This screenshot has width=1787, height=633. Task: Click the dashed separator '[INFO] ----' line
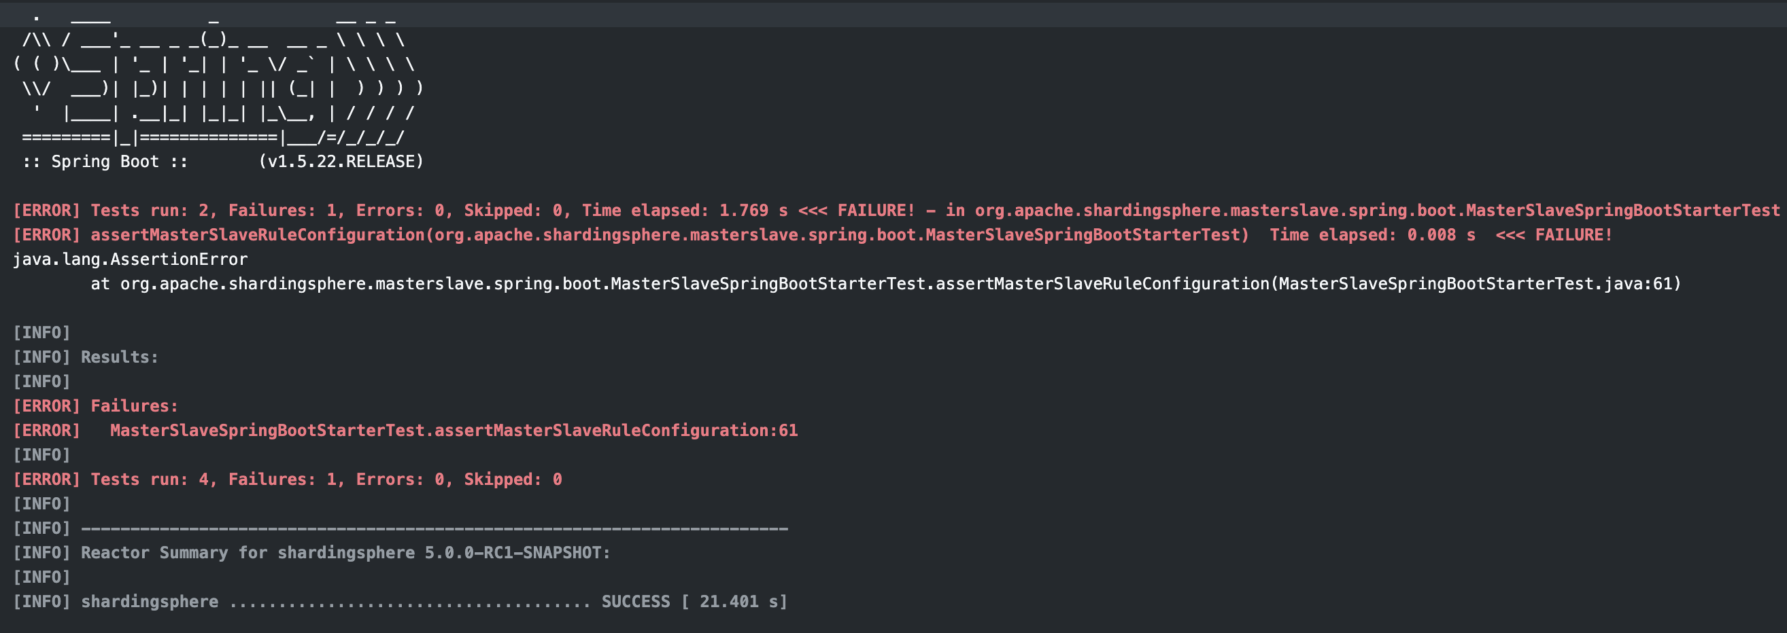click(x=401, y=528)
